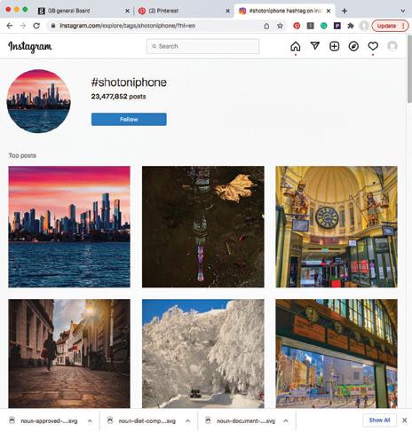Screen dimensions: 412x432
Task: Show All downloads
Action: point(379,420)
